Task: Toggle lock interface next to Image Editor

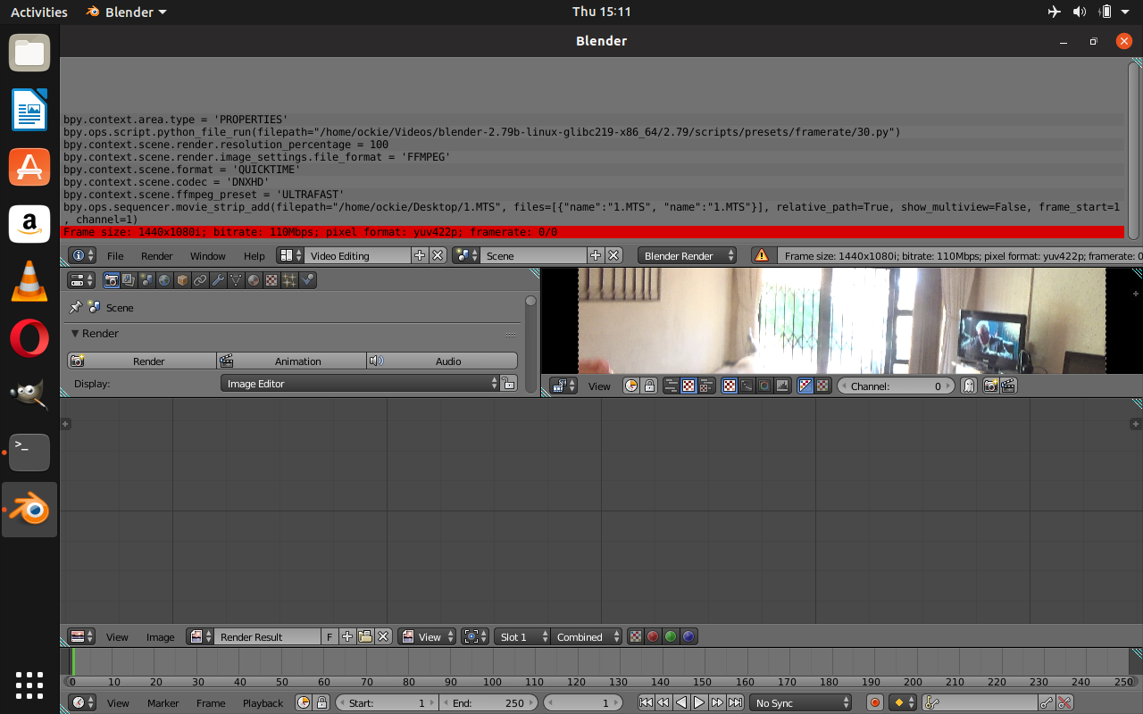Action: tap(508, 384)
